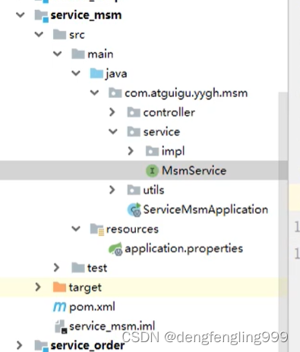Click the blue java source folder icon
The image size is (300, 352).
point(96,74)
